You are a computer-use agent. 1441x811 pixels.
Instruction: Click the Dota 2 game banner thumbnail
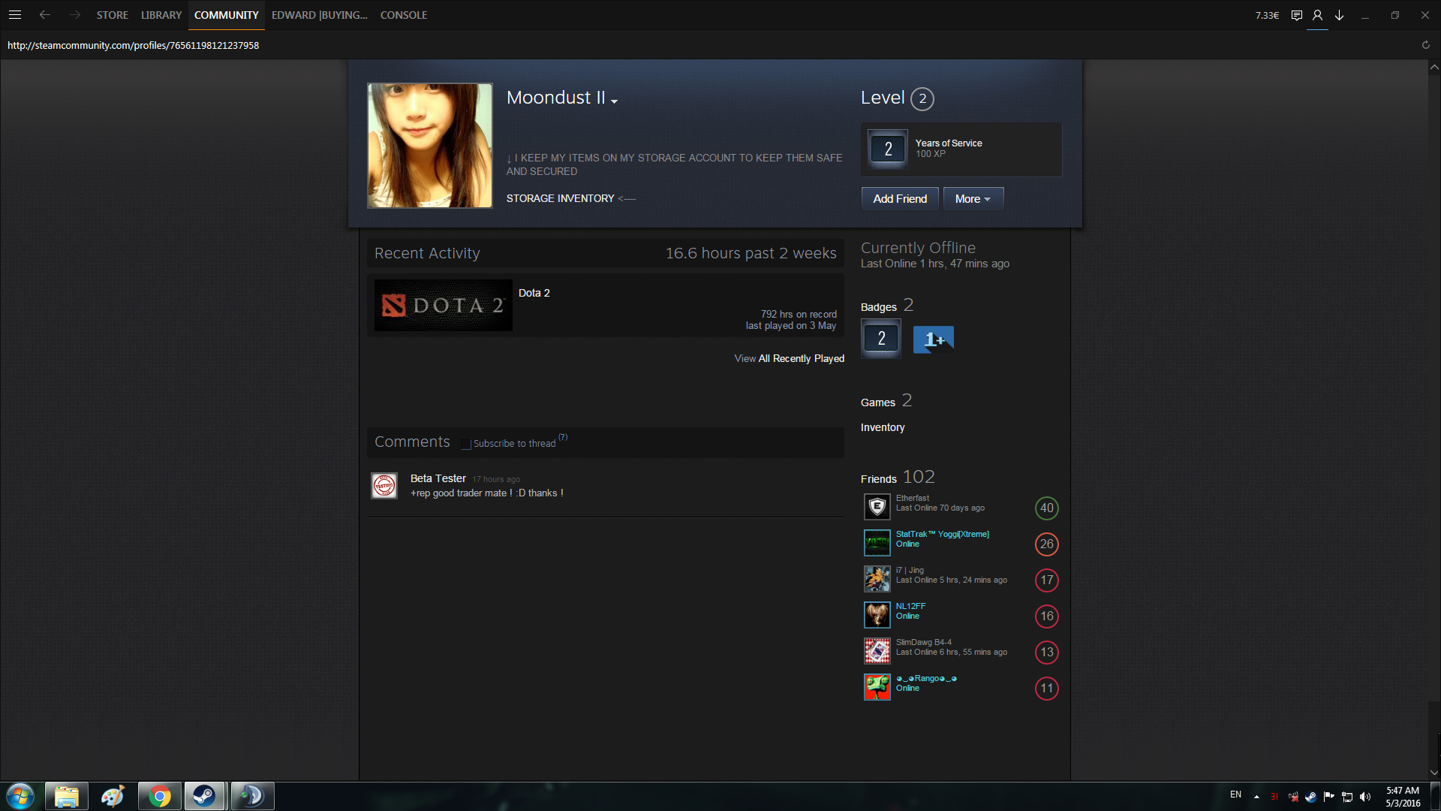coord(443,306)
